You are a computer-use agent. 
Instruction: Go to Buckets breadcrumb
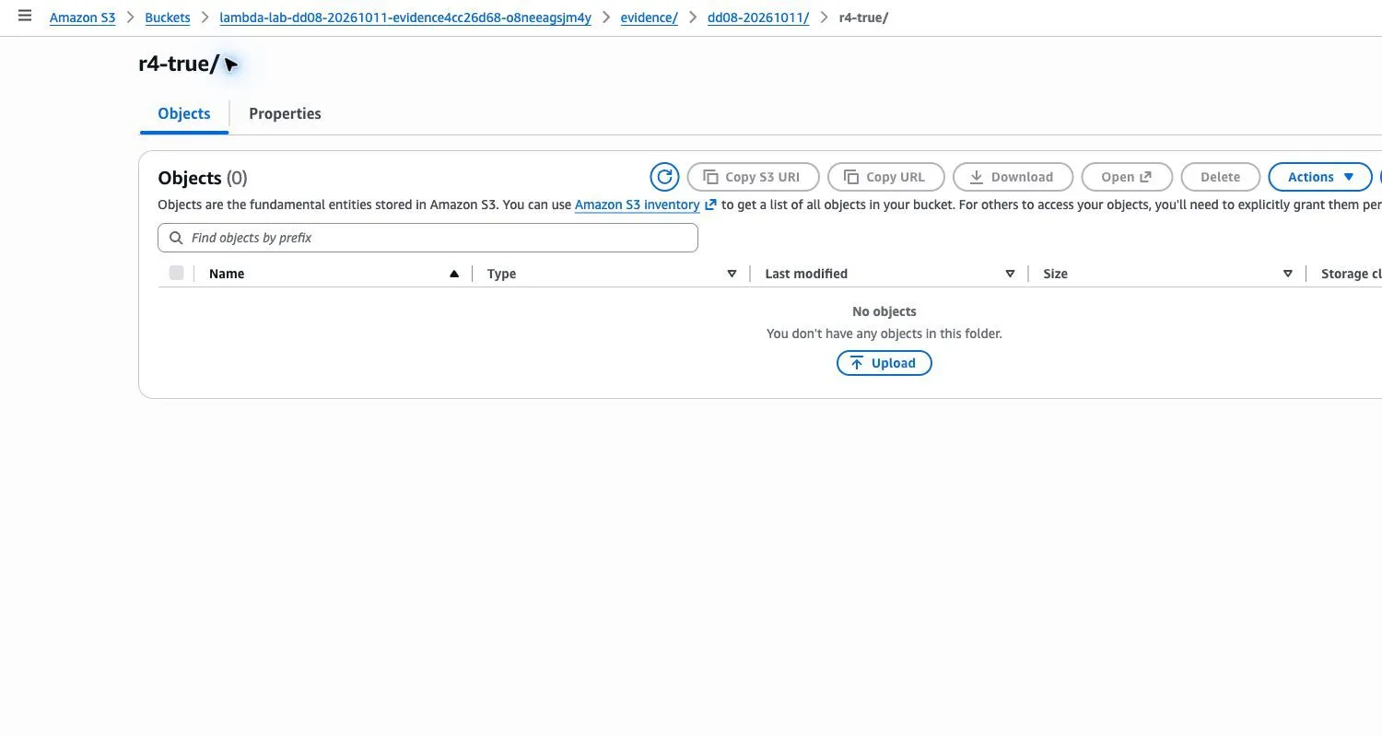tap(168, 18)
